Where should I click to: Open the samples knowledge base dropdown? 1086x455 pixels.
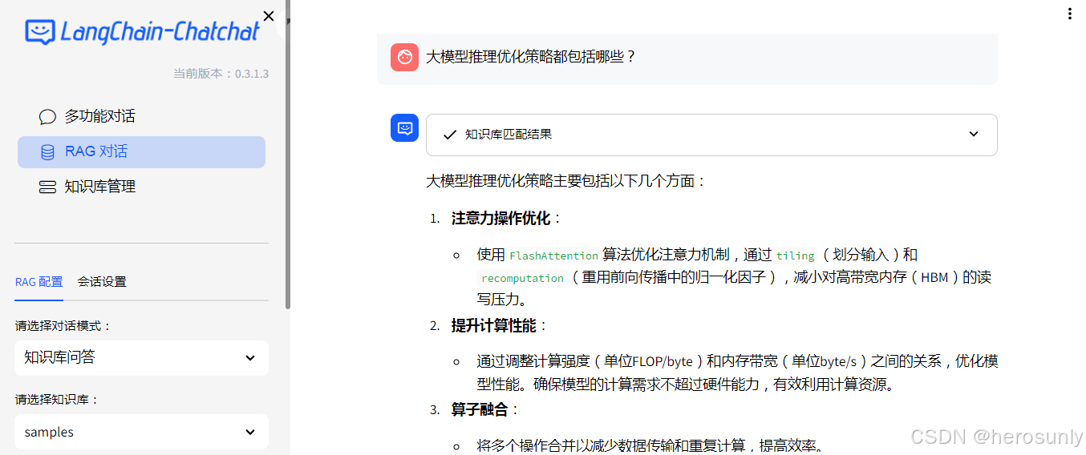(x=141, y=432)
